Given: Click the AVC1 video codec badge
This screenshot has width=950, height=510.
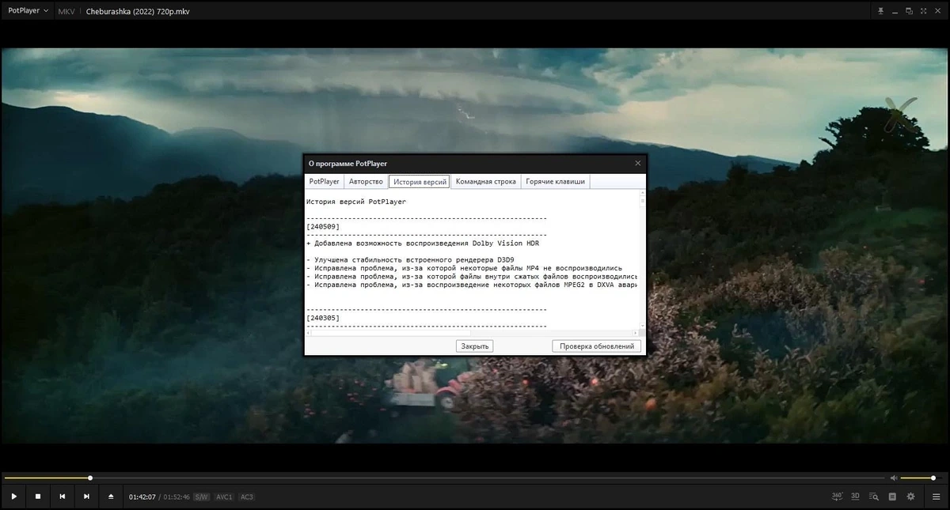Looking at the screenshot, I should tap(224, 497).
